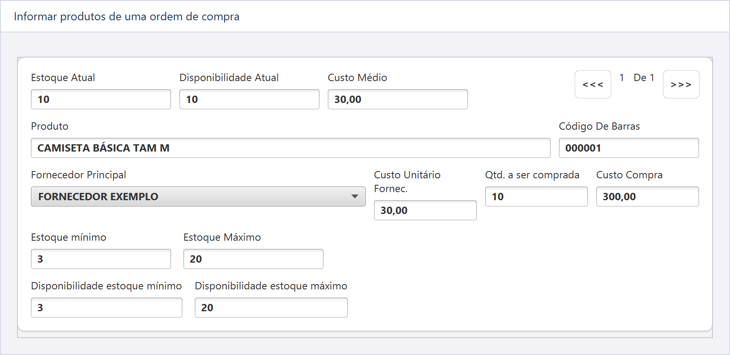Click the 'Estoque Atual' label
Viewport: 730px width, 355px height.
[x=63, y=77]
